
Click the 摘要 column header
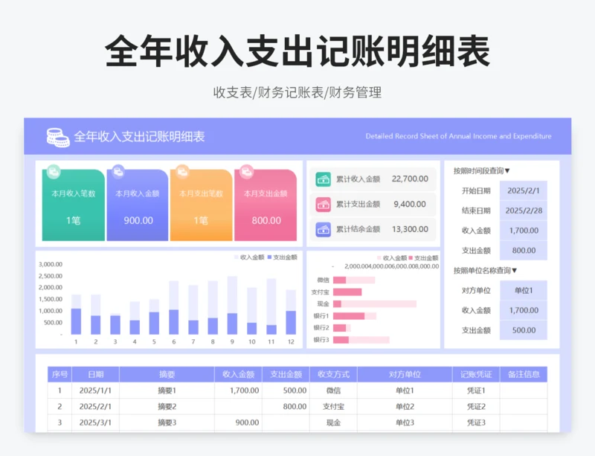coord(167,374)
